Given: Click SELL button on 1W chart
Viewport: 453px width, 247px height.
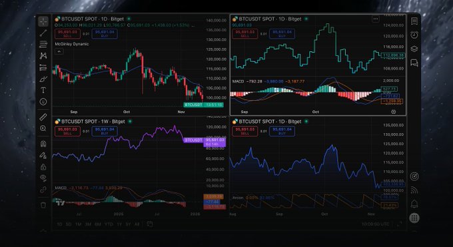Looking at the screenshot, I should click(x=67, y=131).
